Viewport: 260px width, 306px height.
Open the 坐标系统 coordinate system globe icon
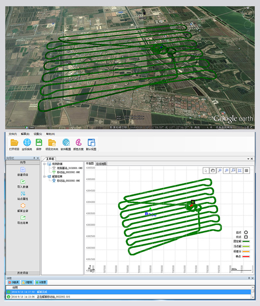(x=27, y=142)
